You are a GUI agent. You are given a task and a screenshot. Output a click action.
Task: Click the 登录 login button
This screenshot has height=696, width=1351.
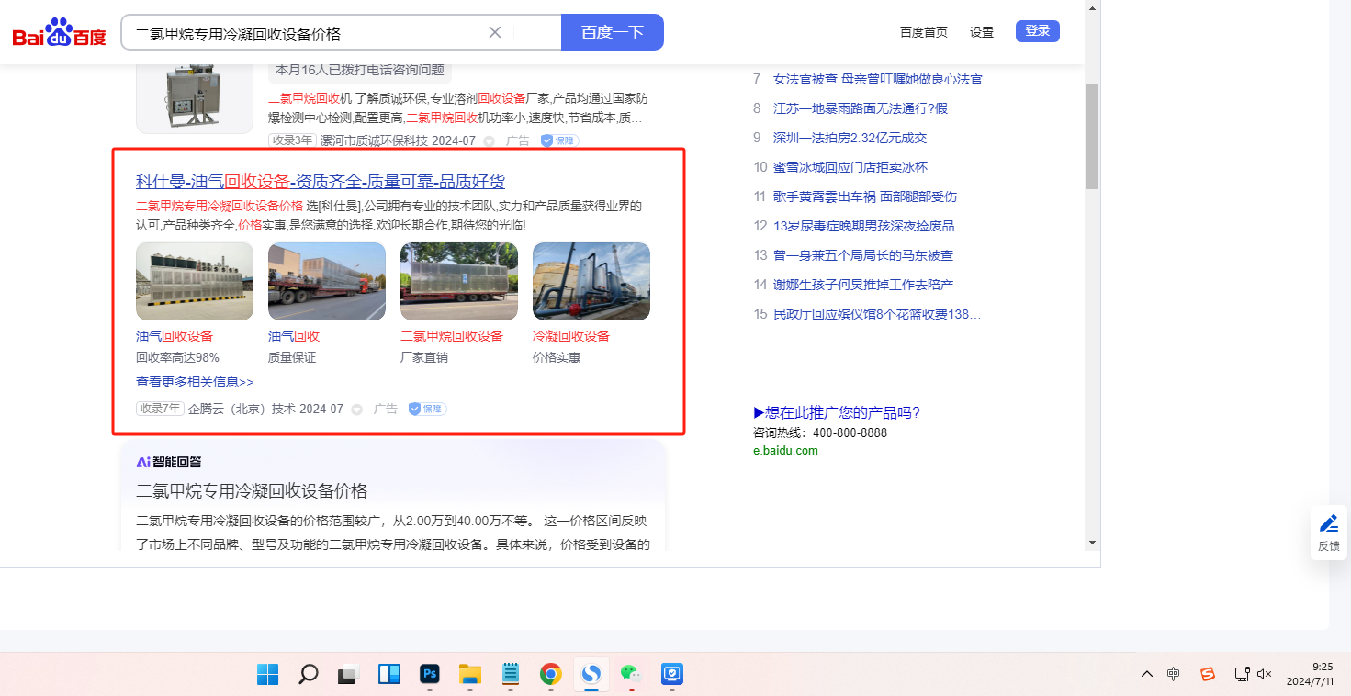(x=1037, y=31)
